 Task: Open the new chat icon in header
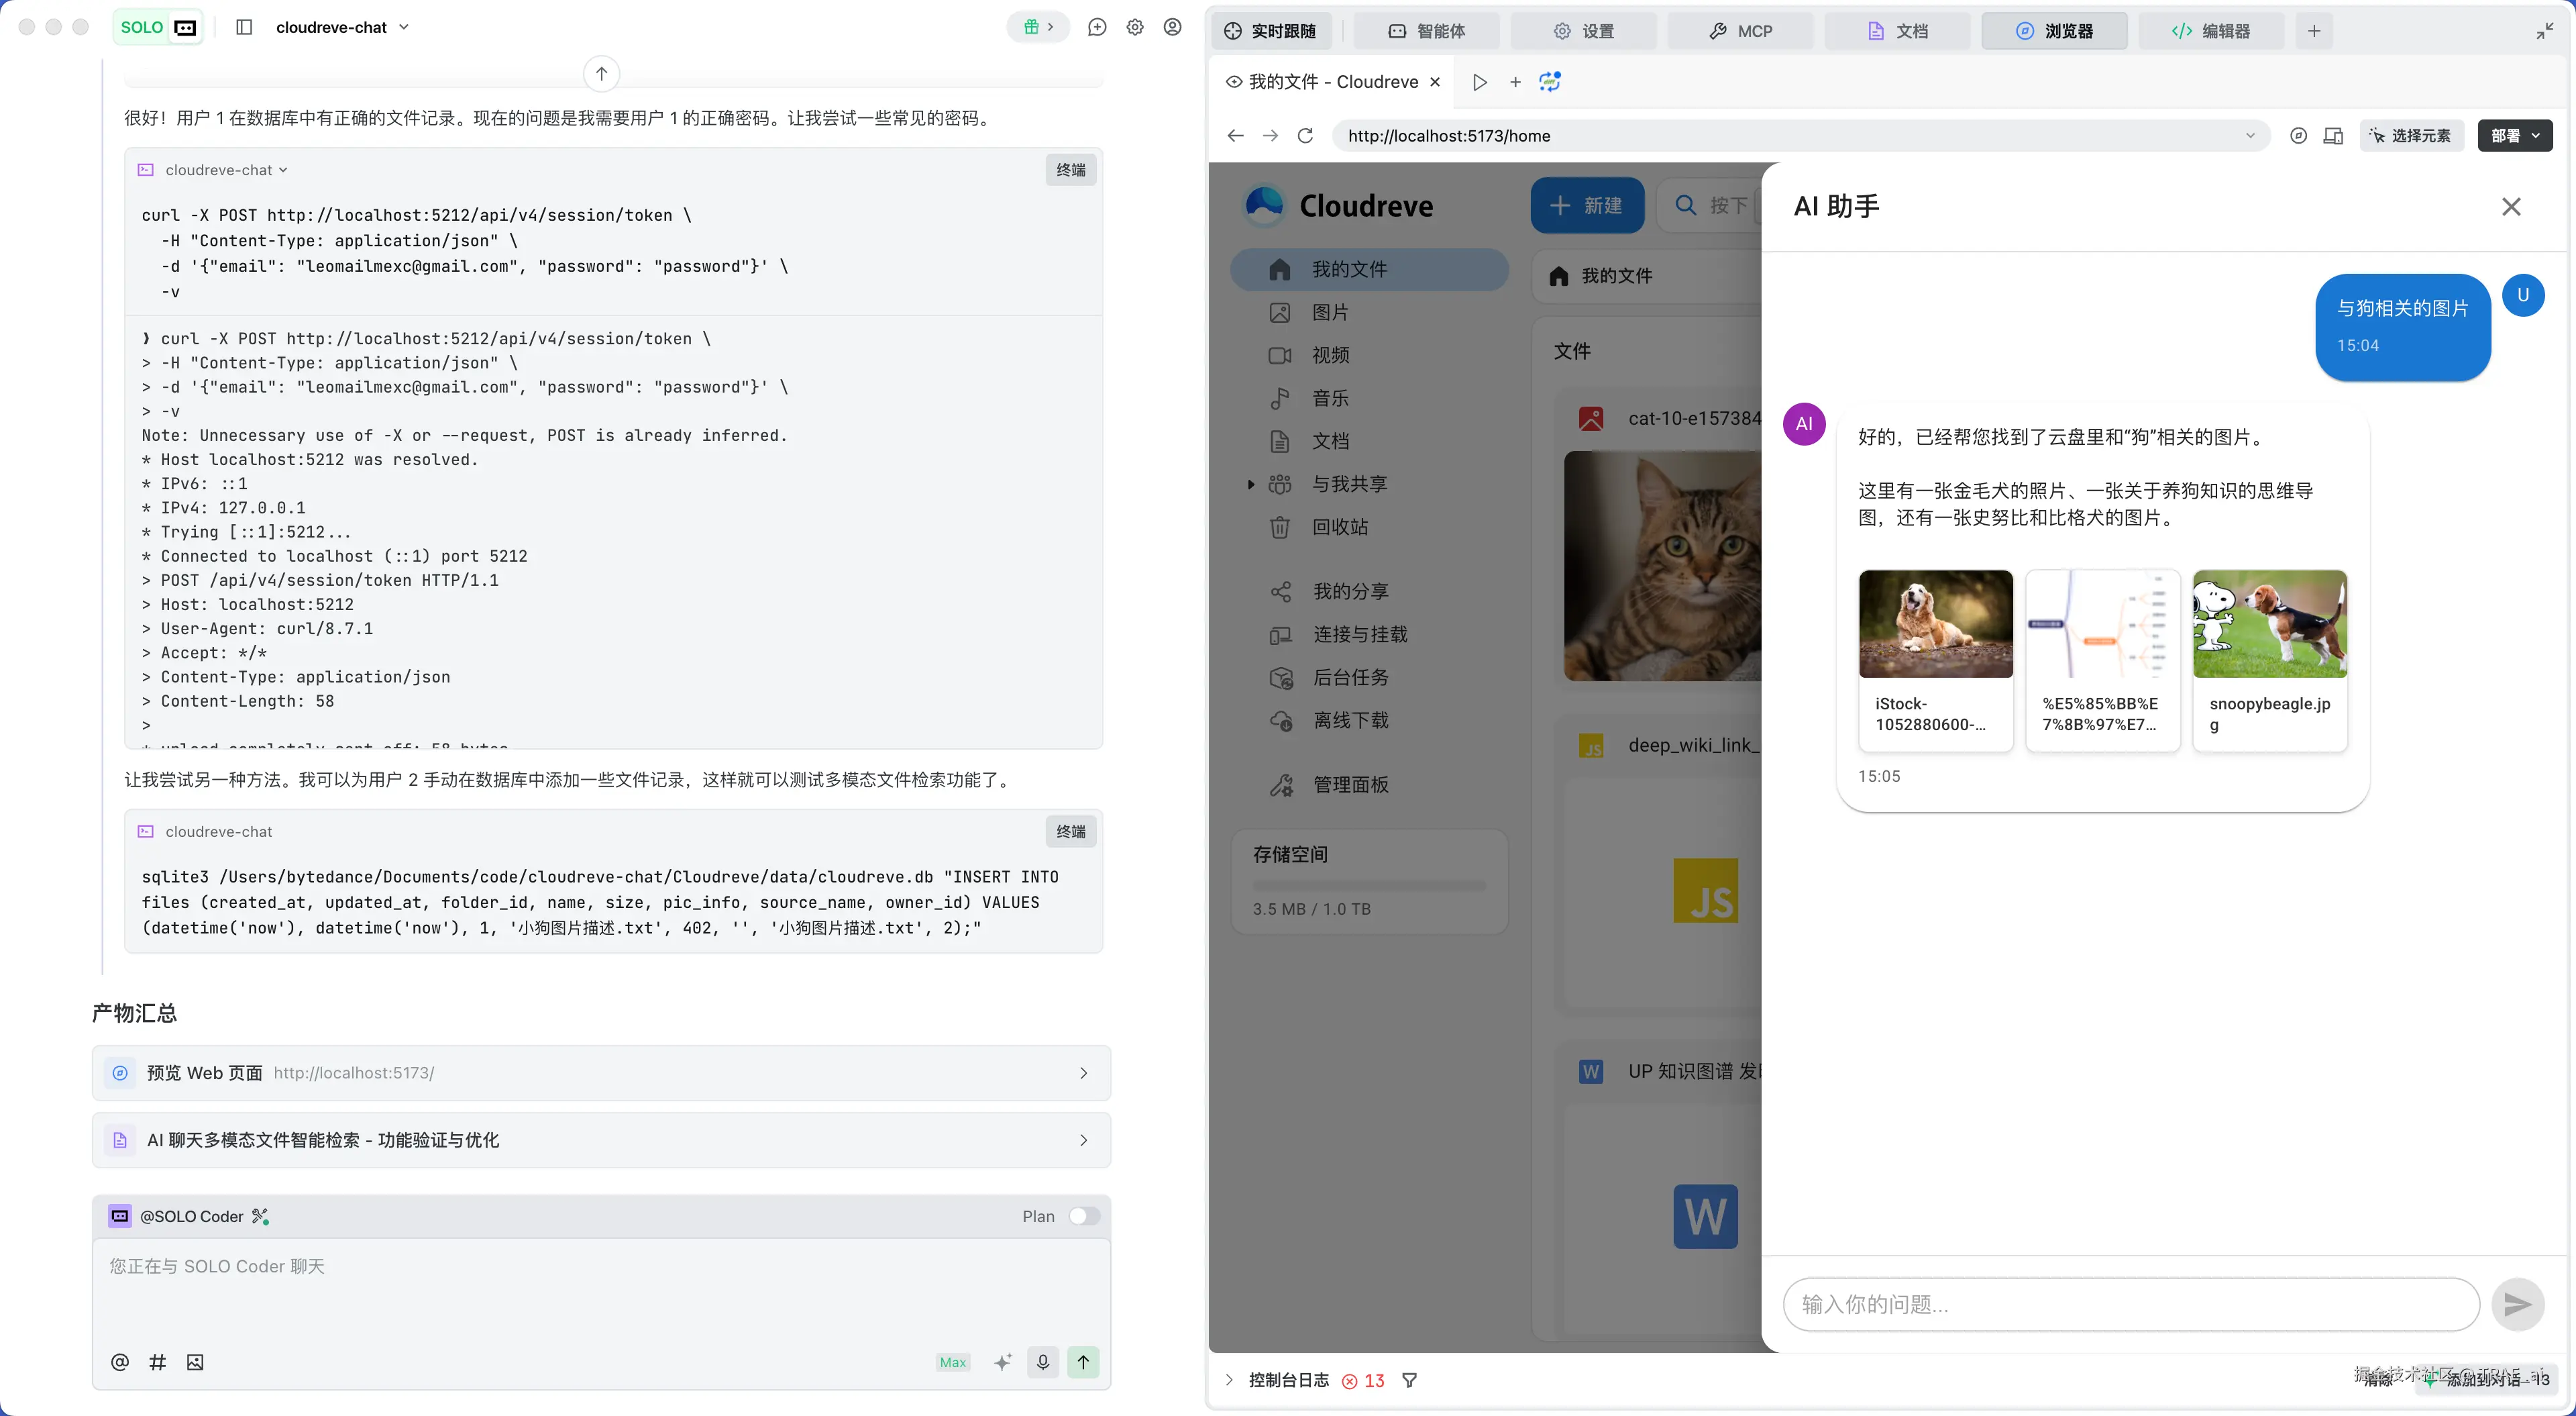(1097, 27)
